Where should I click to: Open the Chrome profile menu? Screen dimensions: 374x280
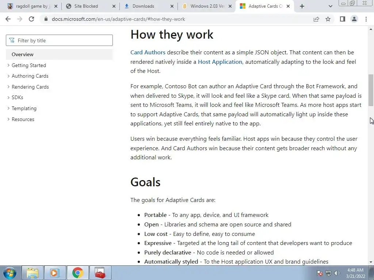click(x=354, y=19)
